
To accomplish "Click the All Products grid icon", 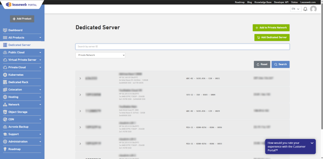I will [5, 38].
